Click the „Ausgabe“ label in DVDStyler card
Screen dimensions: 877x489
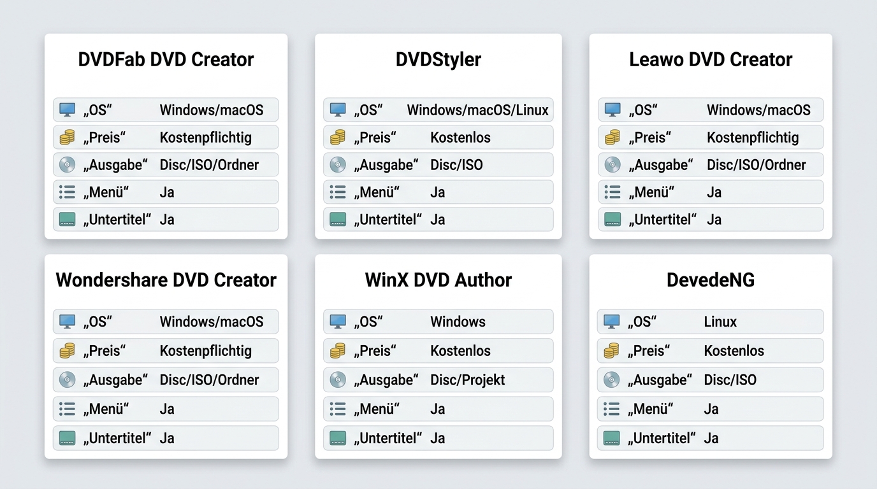[x=386, y=165]
